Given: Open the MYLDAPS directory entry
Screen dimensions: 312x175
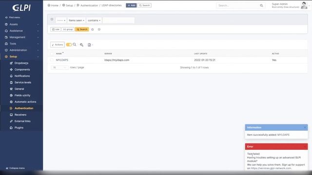Looking at the screenshot, I should tap(62, 60).
